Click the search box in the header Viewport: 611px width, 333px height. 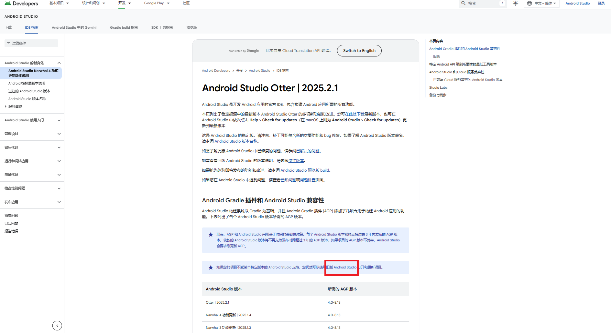coord(482,3)
